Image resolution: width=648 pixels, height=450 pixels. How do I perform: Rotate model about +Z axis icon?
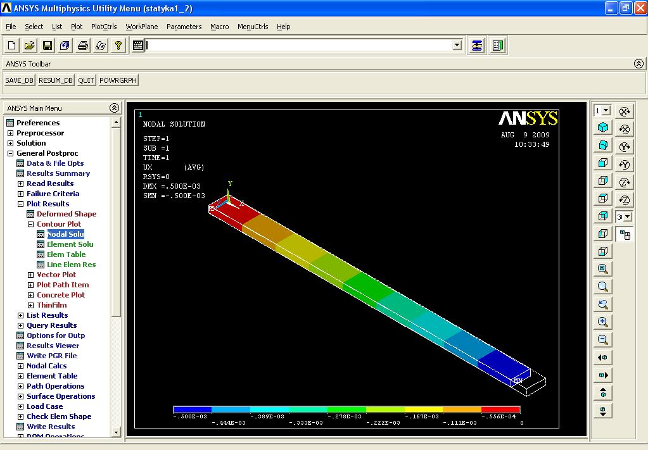pyautogui.click(x=625, y=182)
